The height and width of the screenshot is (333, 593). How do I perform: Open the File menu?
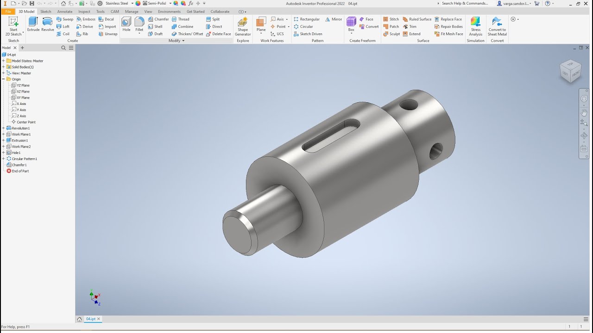[x=8, y=12]
